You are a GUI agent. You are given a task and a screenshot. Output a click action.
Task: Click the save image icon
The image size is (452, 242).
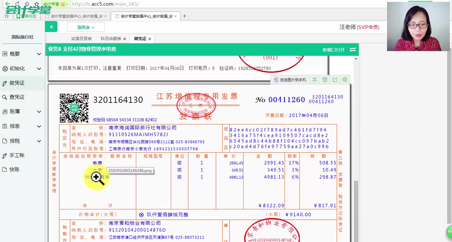[325, 80]
